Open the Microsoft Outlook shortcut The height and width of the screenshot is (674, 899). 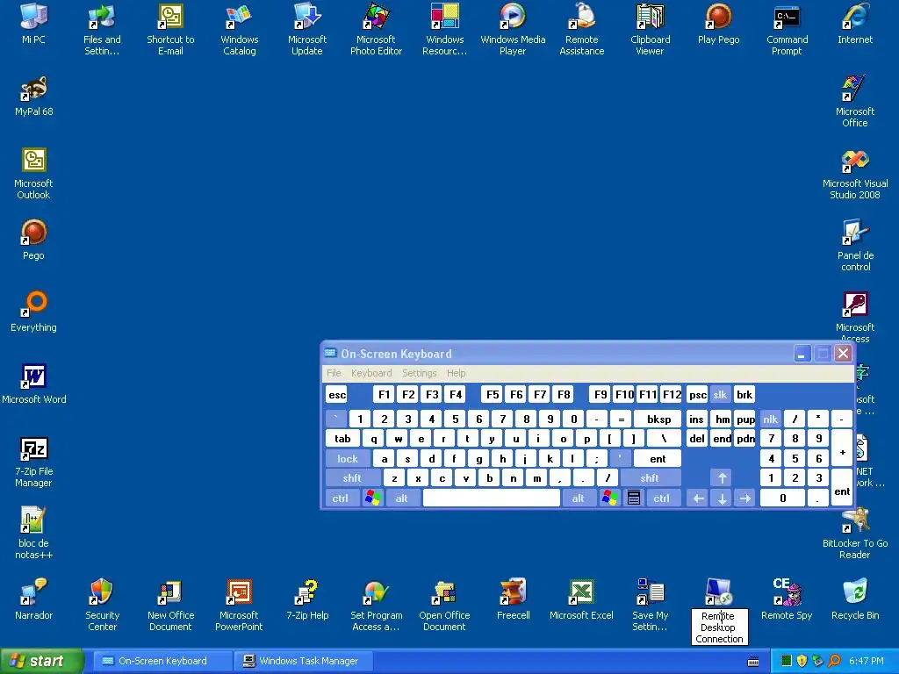pyautogui.click(x=34, y=161)
